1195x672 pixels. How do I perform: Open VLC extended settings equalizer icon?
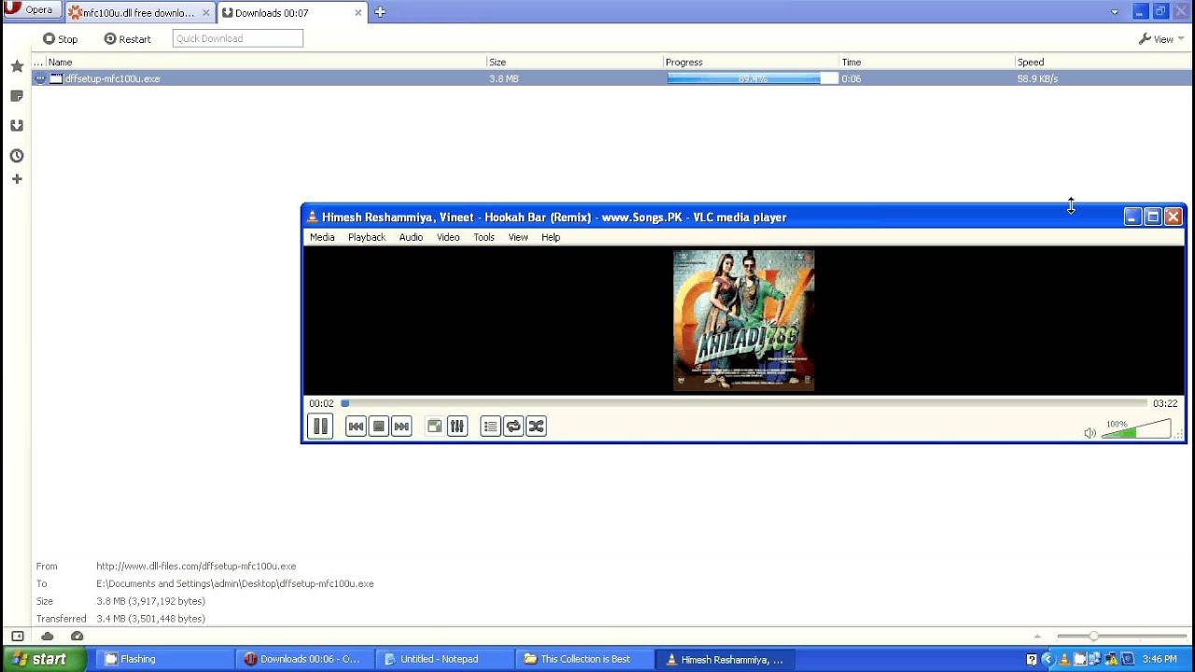pos(457,427)
